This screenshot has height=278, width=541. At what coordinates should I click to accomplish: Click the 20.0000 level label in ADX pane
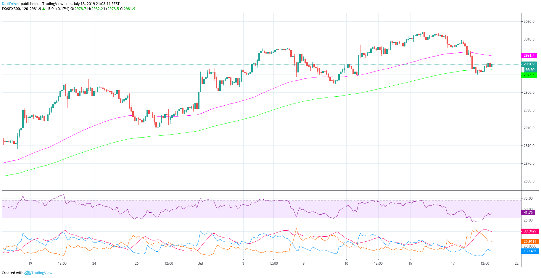[x=530, y=246]
